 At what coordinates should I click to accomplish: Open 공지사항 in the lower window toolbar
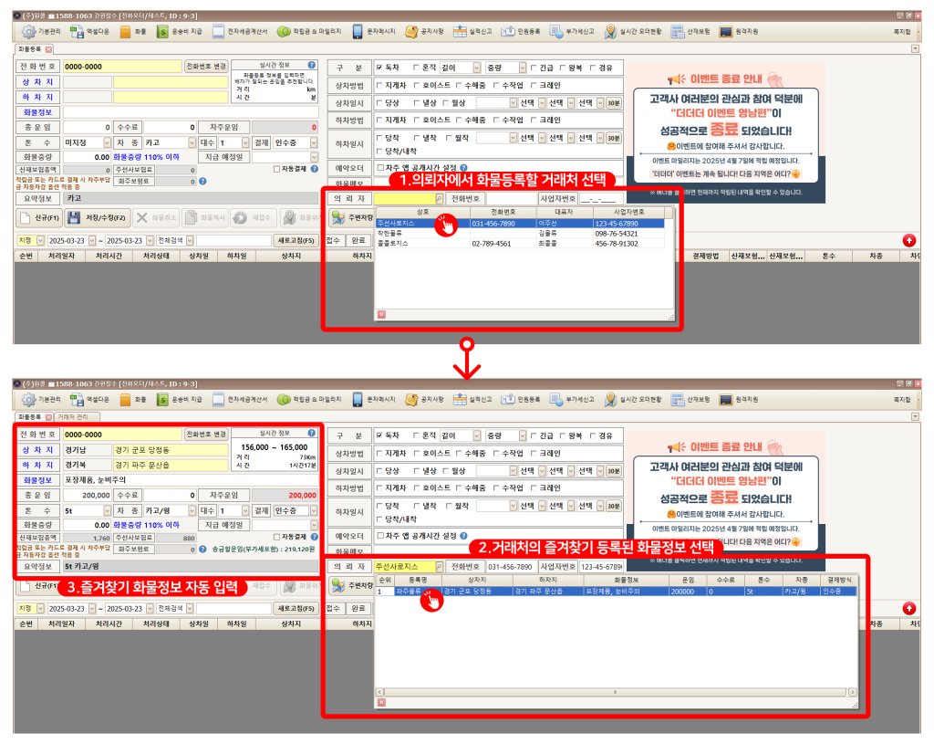(x=413, y=399)
